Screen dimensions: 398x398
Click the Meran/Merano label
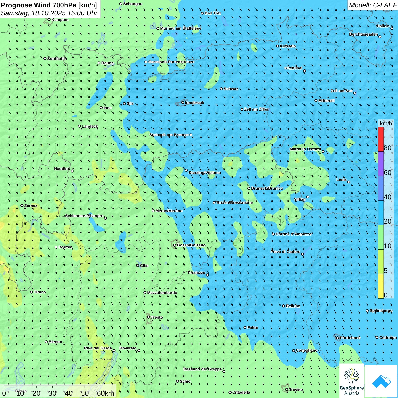(x=169, y=211)
